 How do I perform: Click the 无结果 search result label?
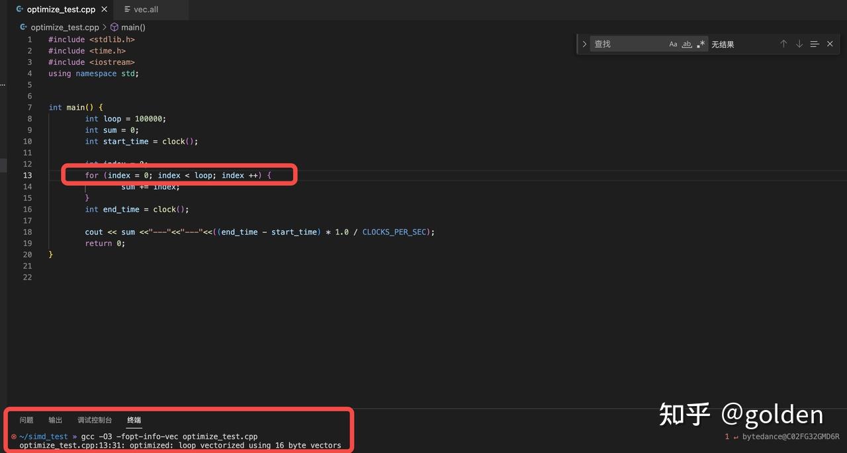pyautogui.click(x=723, y=44)
